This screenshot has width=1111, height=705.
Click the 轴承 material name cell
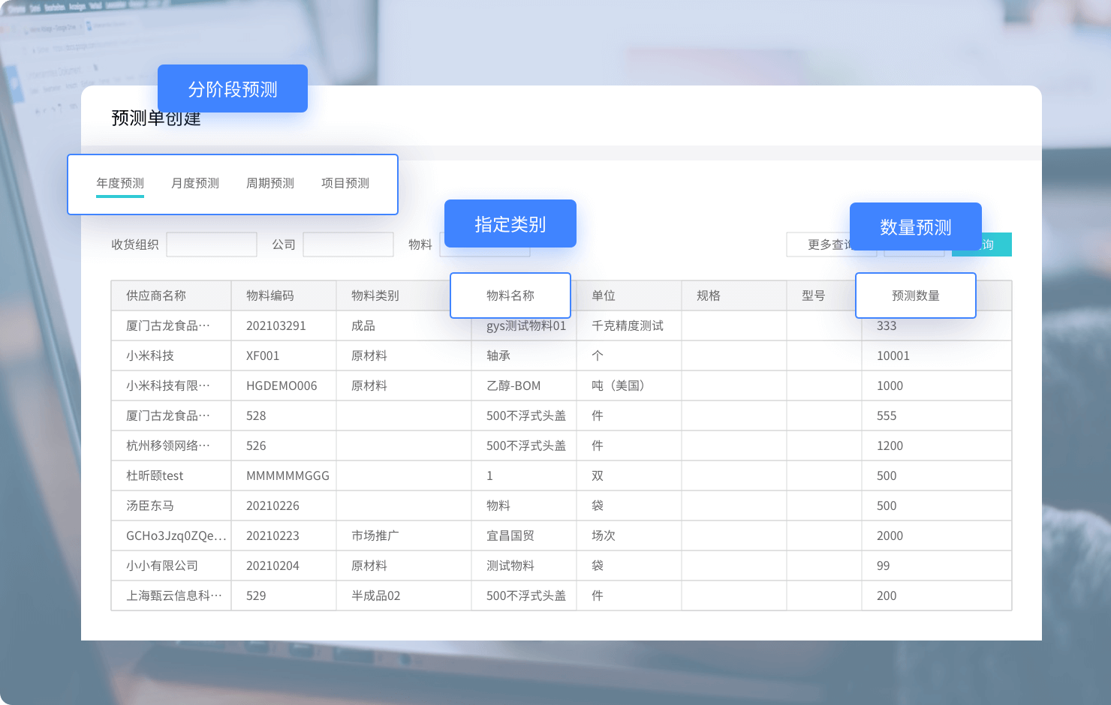[x=498, y=355]
